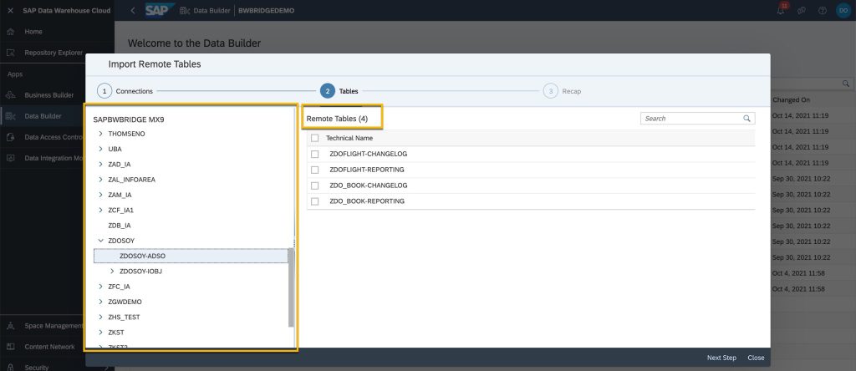
Task: Expand the ZGWDEMO tree node
Action: click(100, 302)
